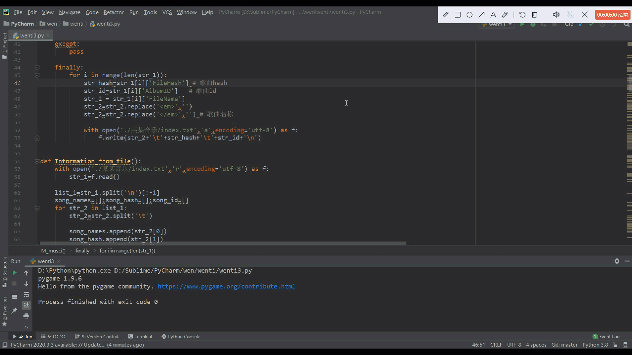Expand more run toolbar actions chevron
The image size is (632, 355).
coord(26,327)
